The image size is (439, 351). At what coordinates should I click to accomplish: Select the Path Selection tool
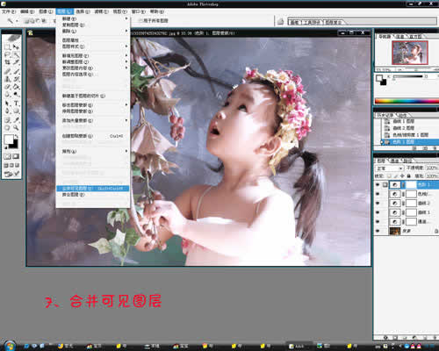tap(8, 104)
